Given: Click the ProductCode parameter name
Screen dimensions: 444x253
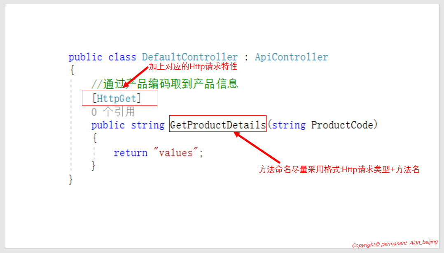Looking at the screenshot, I should tap(342, 125).
